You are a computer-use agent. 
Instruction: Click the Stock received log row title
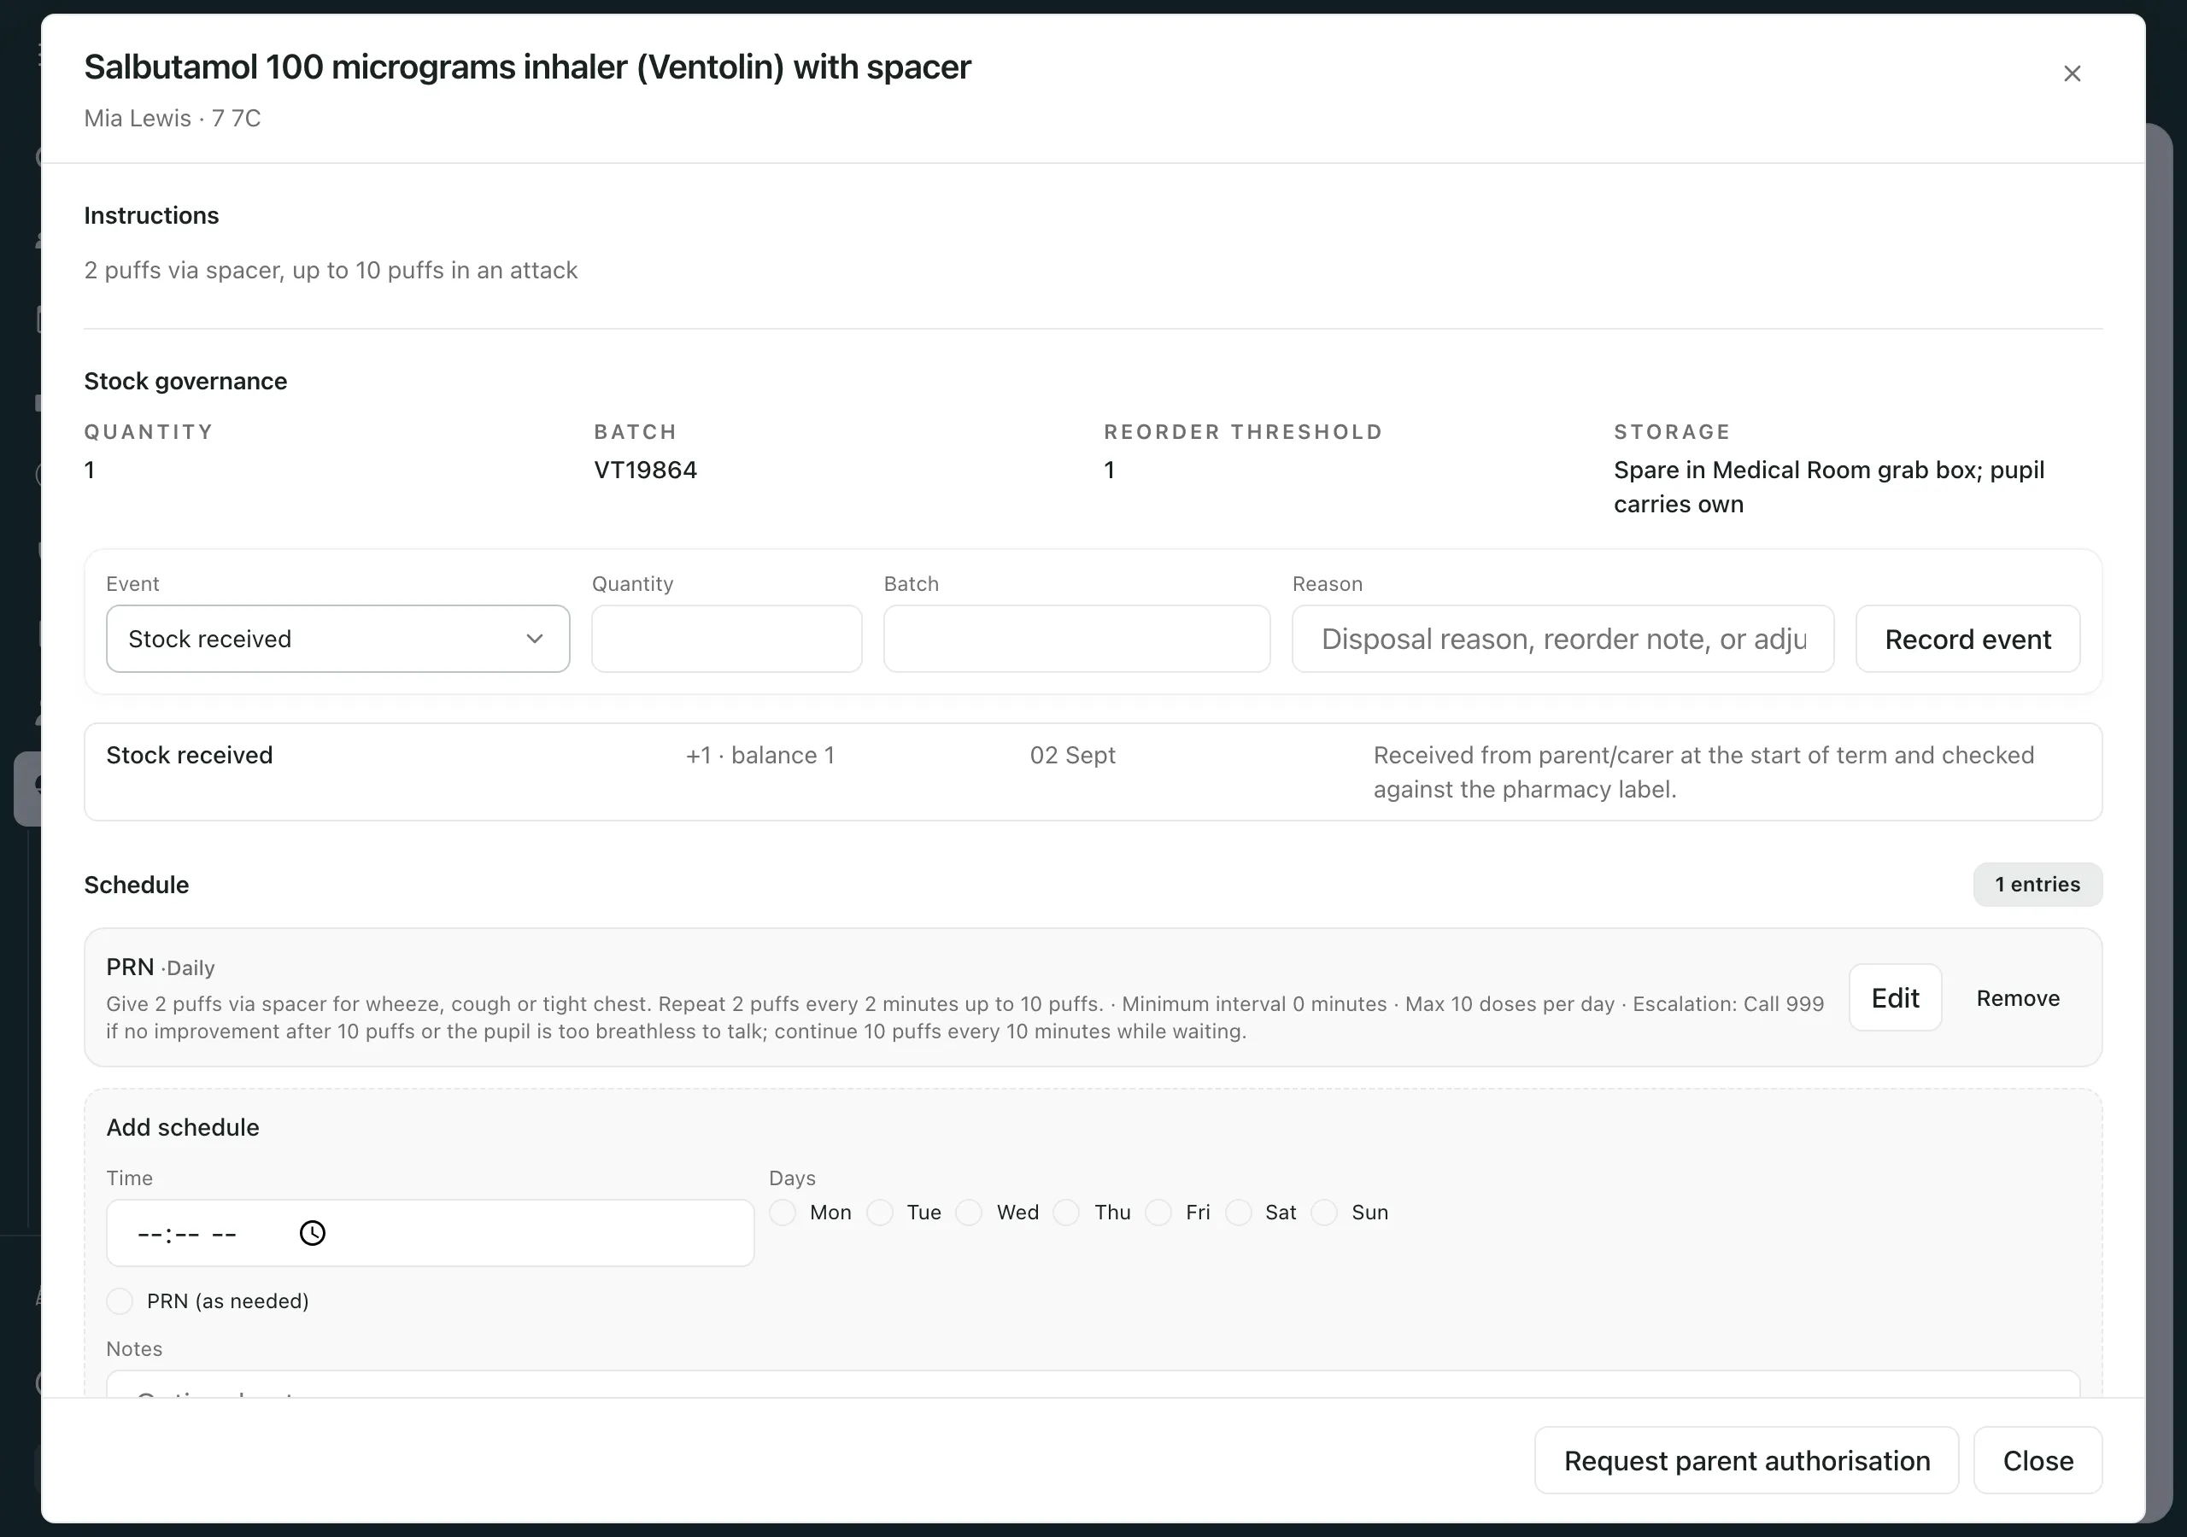coord(190,755)
